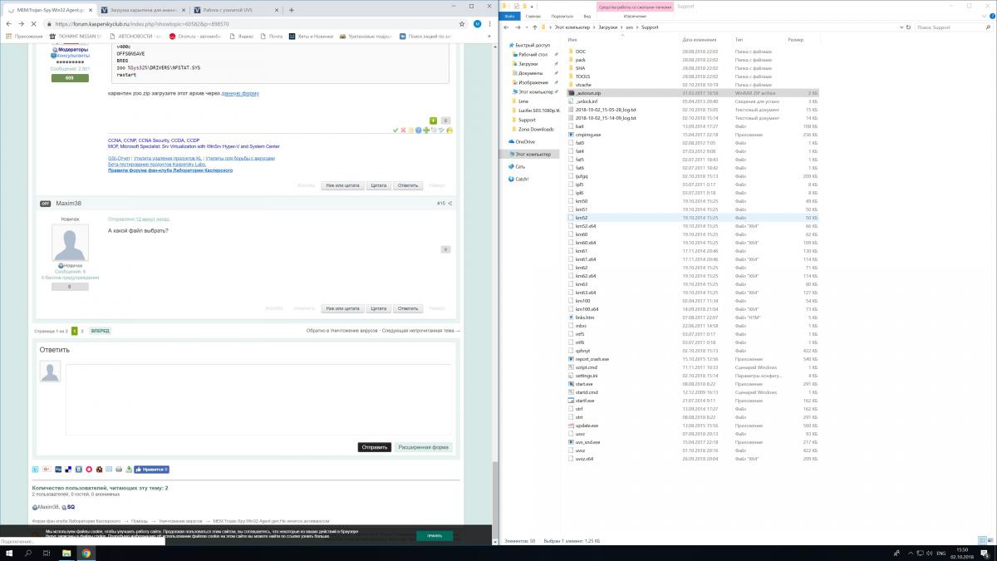Click inside the reply text area
The width and height of the screenshot is (997, 561).
click(259, 397)
